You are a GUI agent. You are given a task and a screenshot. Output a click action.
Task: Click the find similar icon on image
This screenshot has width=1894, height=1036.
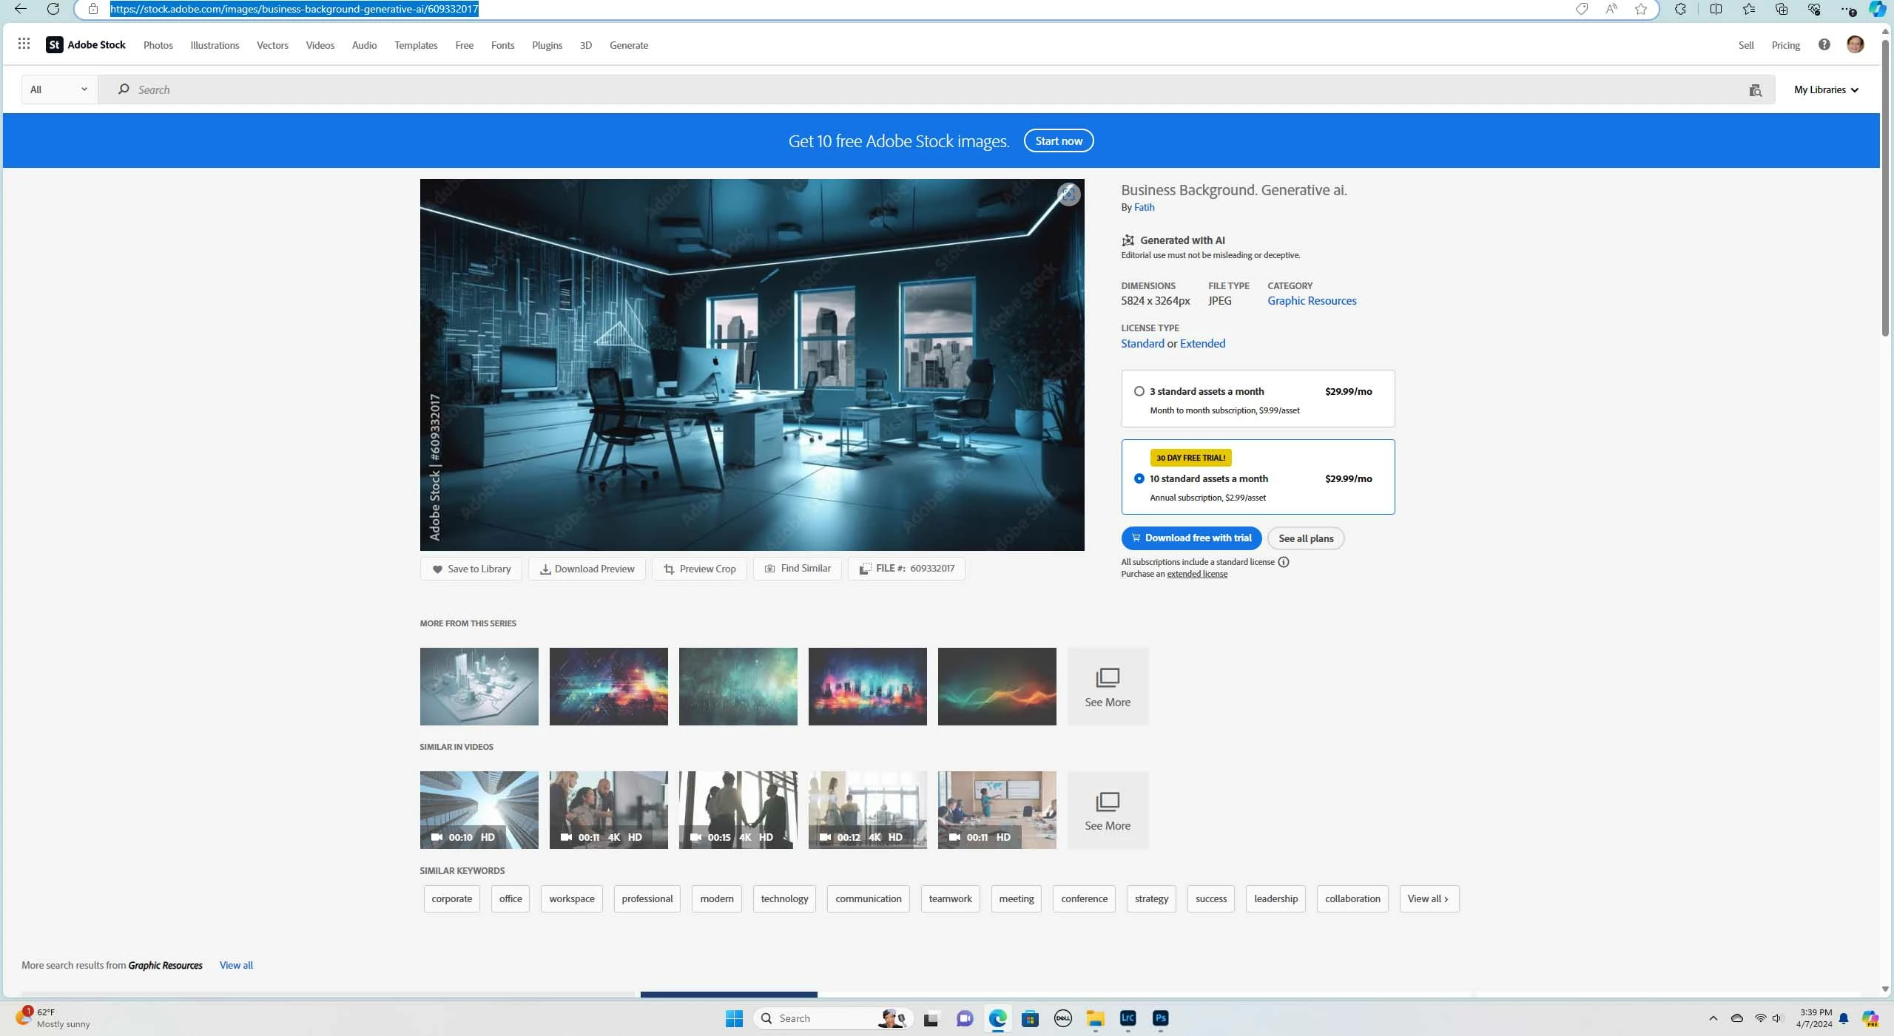tap(1068, 194)
